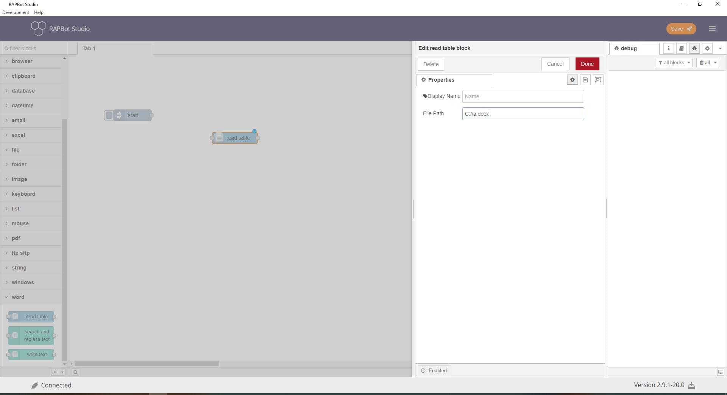Click the Save deploy button

tap(681, 29)
